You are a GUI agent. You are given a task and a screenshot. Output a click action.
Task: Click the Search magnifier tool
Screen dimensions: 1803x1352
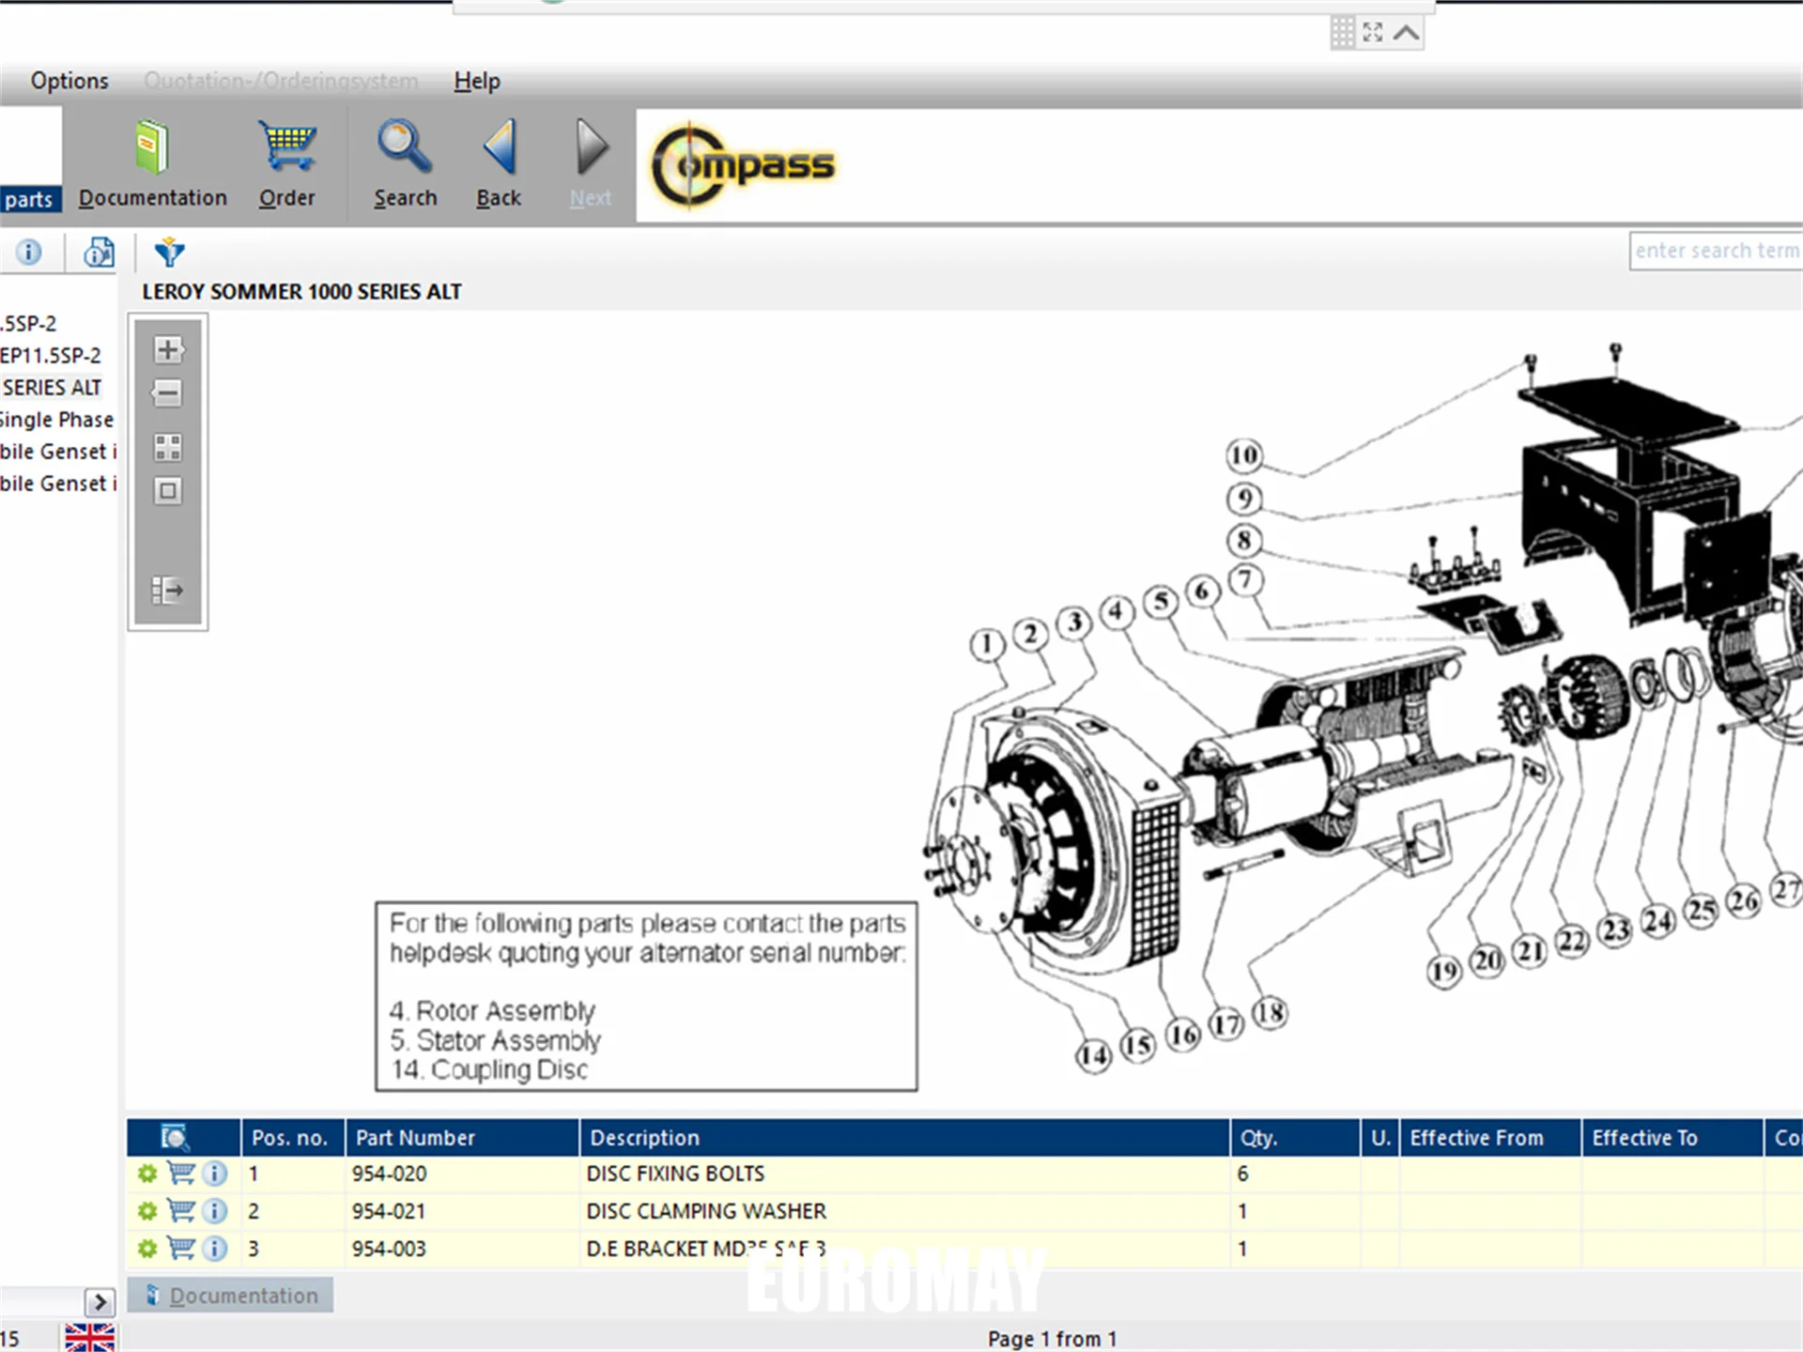405,146
